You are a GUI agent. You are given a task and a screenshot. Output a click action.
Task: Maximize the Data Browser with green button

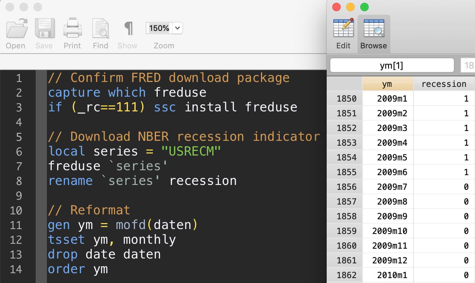click(x=364, y=7)
